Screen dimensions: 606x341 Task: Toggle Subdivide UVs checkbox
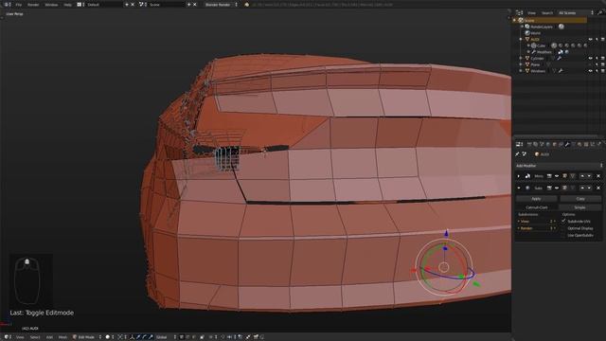563,221
